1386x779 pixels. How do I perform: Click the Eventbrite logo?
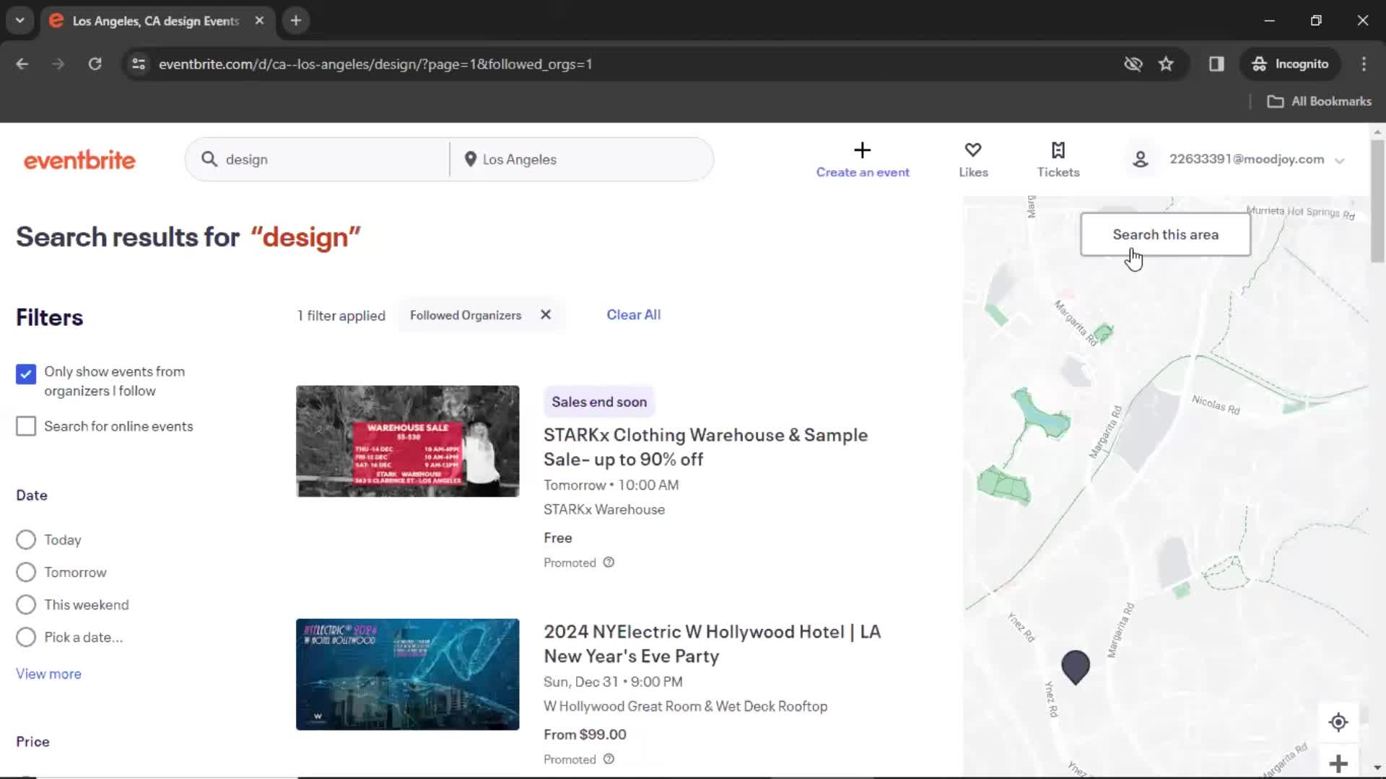79,160
